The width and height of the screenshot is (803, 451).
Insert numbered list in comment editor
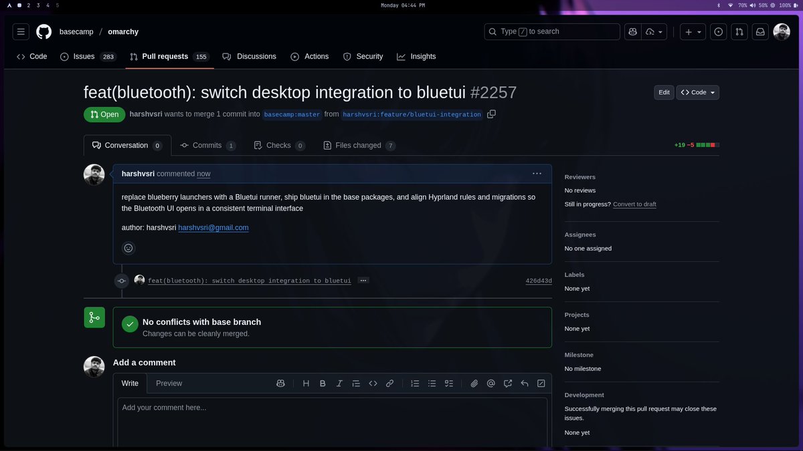pos(415,384)
